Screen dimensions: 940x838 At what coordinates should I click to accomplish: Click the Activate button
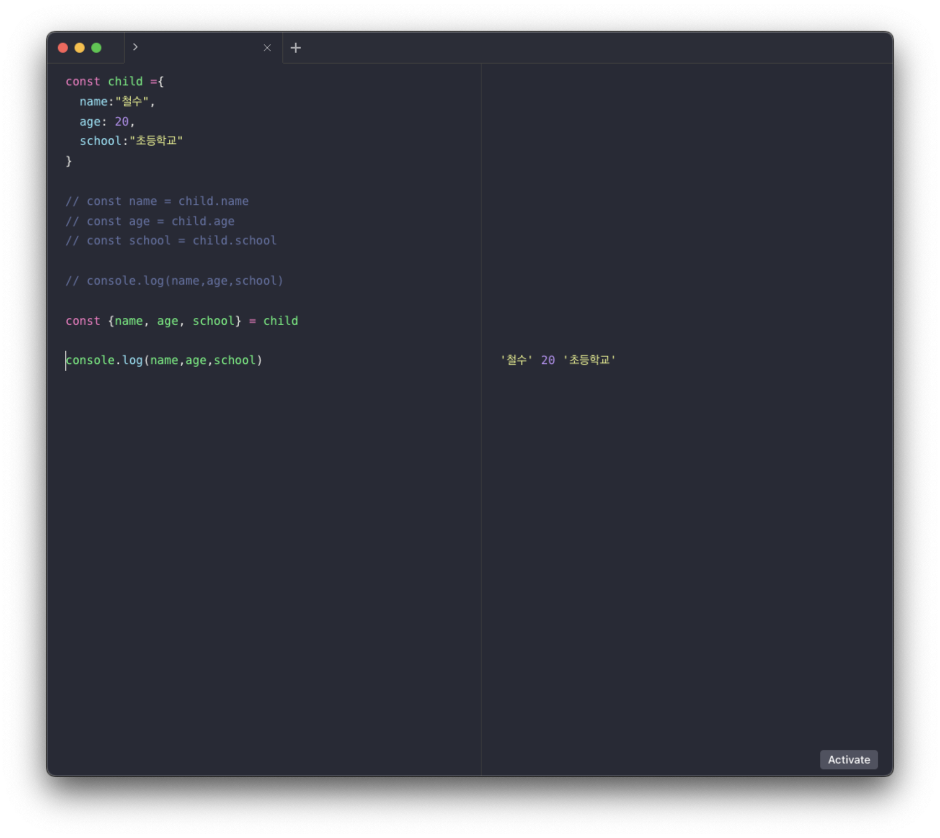(x=848, y=760)
